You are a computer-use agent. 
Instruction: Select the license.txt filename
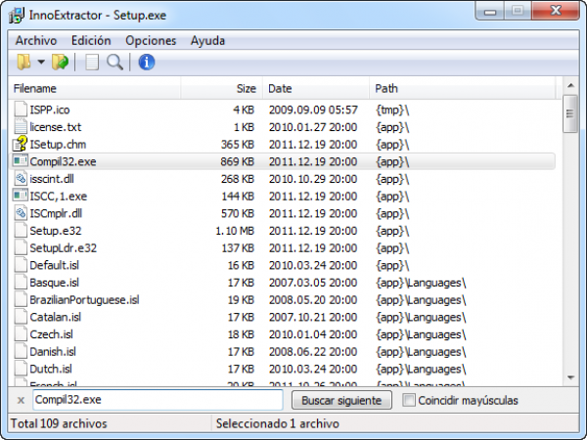click(56, 127)
